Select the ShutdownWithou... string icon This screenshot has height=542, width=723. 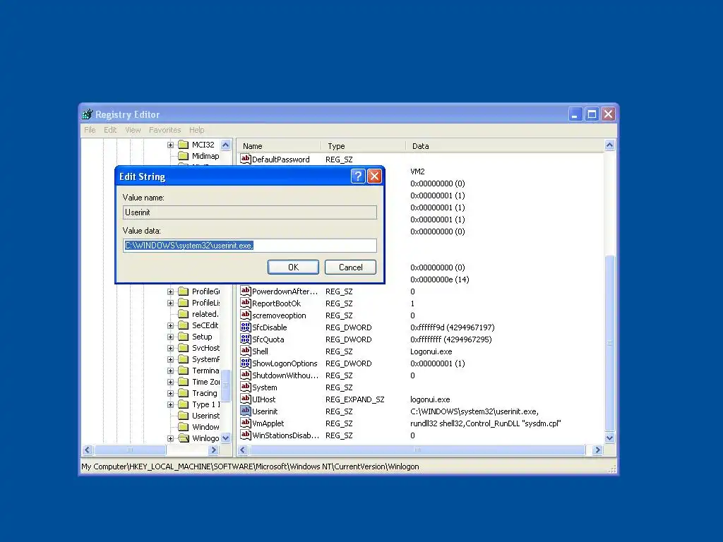pyautogui.click(x=245, y=375)
